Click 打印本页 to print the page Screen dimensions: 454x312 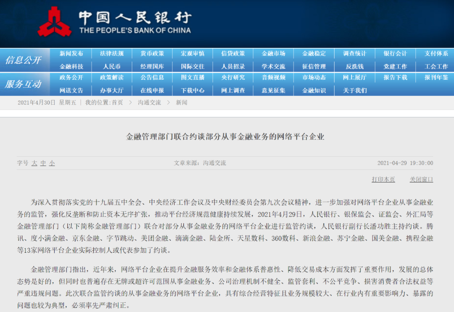(383, 180)
